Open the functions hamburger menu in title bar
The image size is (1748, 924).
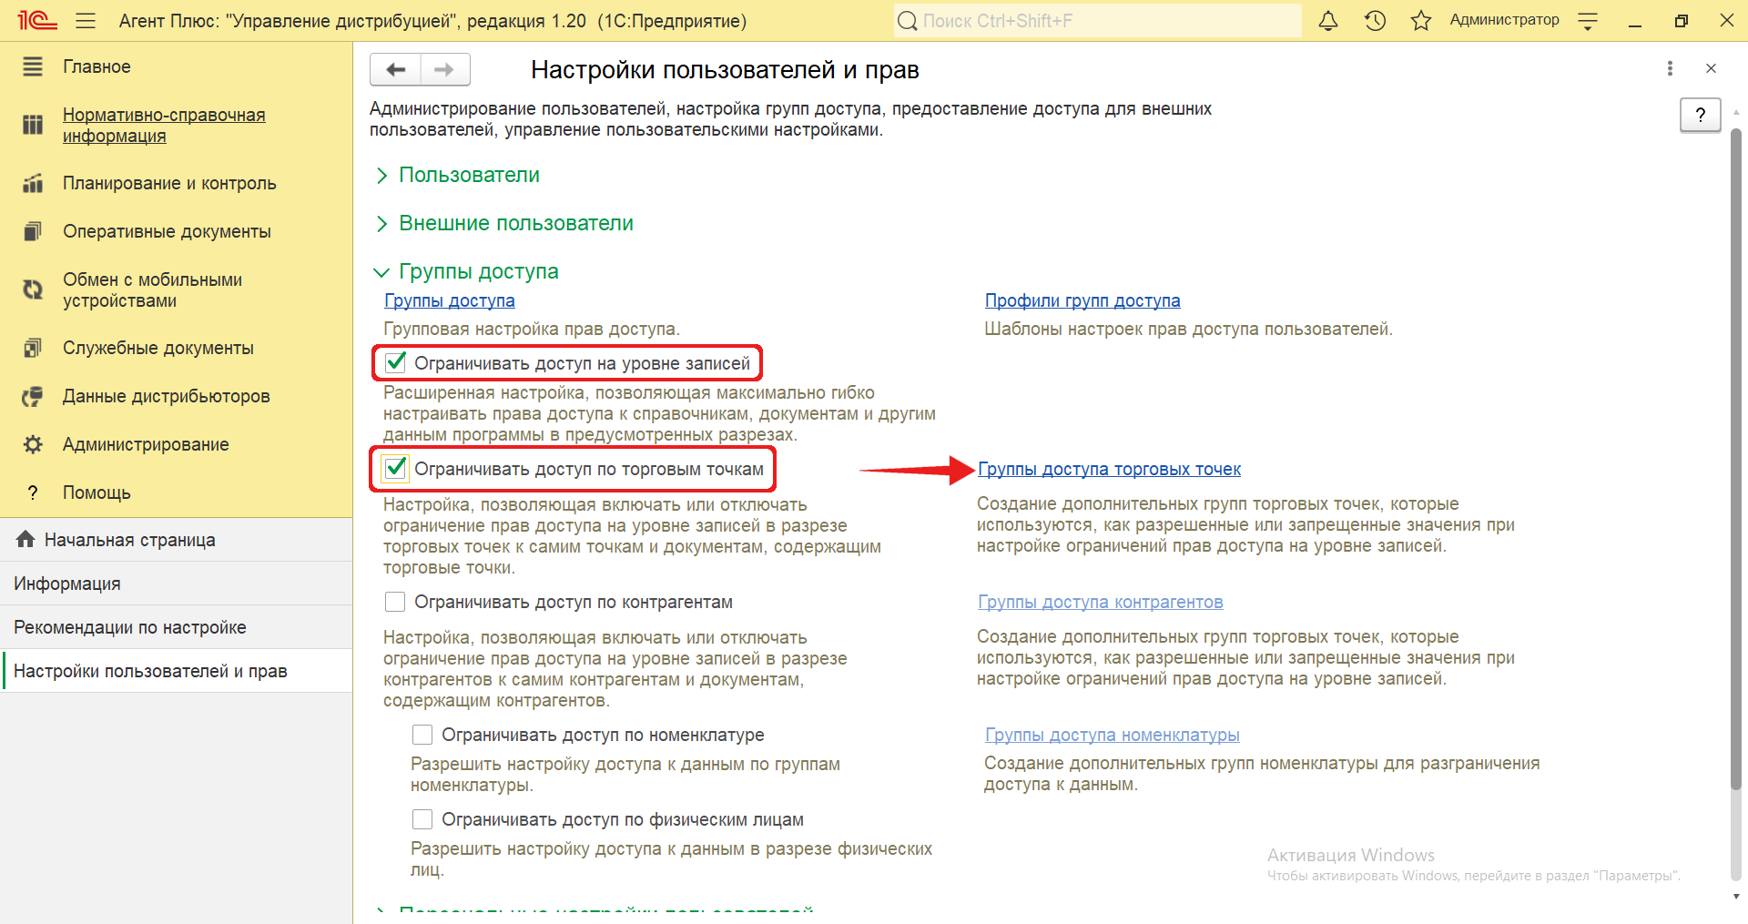tap(86, 20)
